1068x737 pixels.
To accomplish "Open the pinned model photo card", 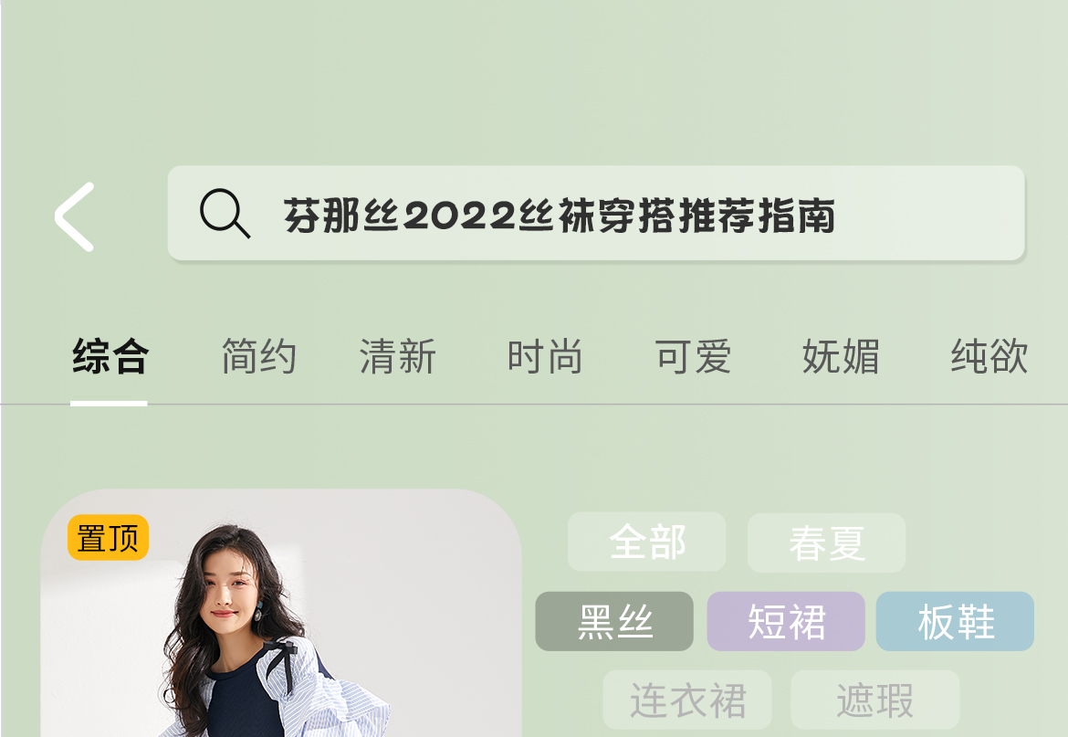I will tap(280, 613).
